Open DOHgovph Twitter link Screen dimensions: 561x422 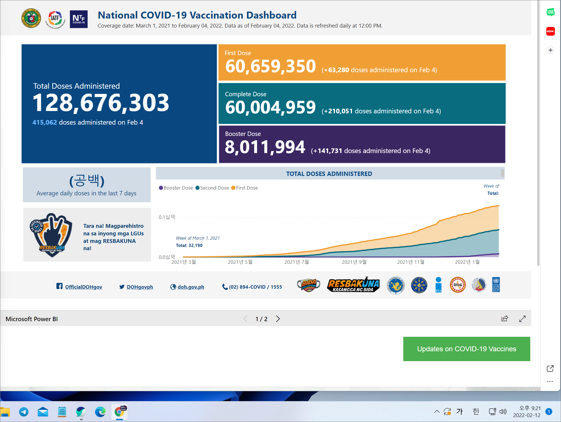(139, 287)
